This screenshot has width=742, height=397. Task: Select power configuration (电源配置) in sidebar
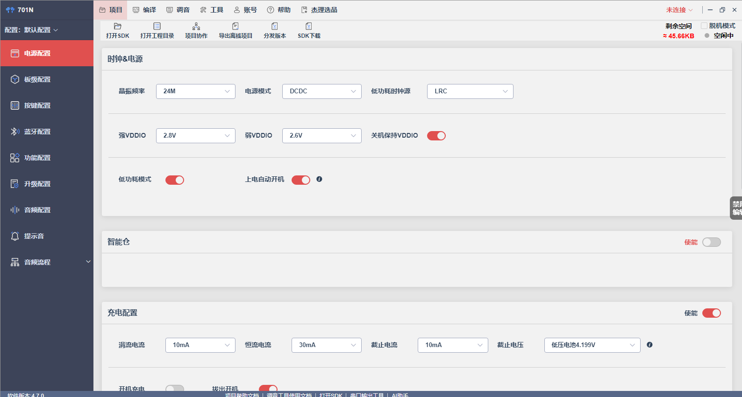47,53
